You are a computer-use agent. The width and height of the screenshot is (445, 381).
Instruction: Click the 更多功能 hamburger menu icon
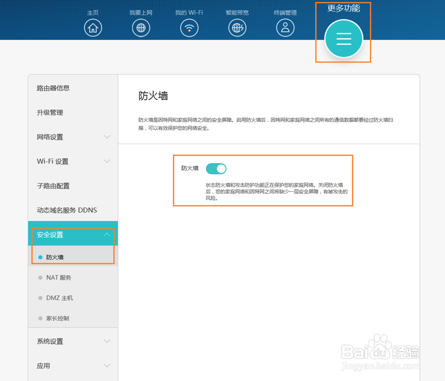point(343,39)
